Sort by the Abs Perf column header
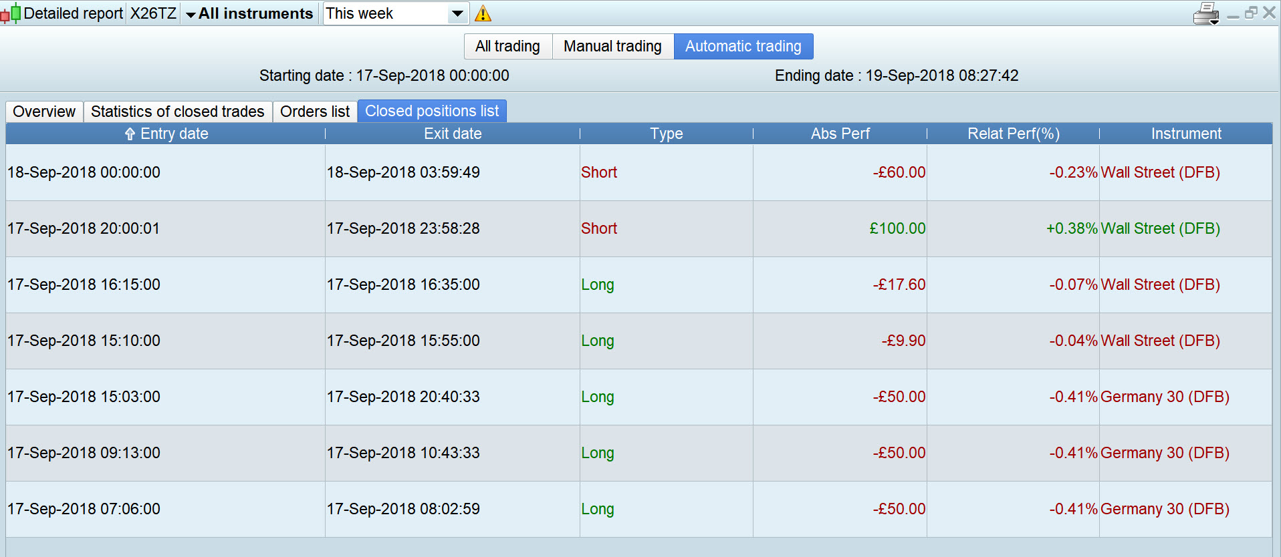 [840, 134]
